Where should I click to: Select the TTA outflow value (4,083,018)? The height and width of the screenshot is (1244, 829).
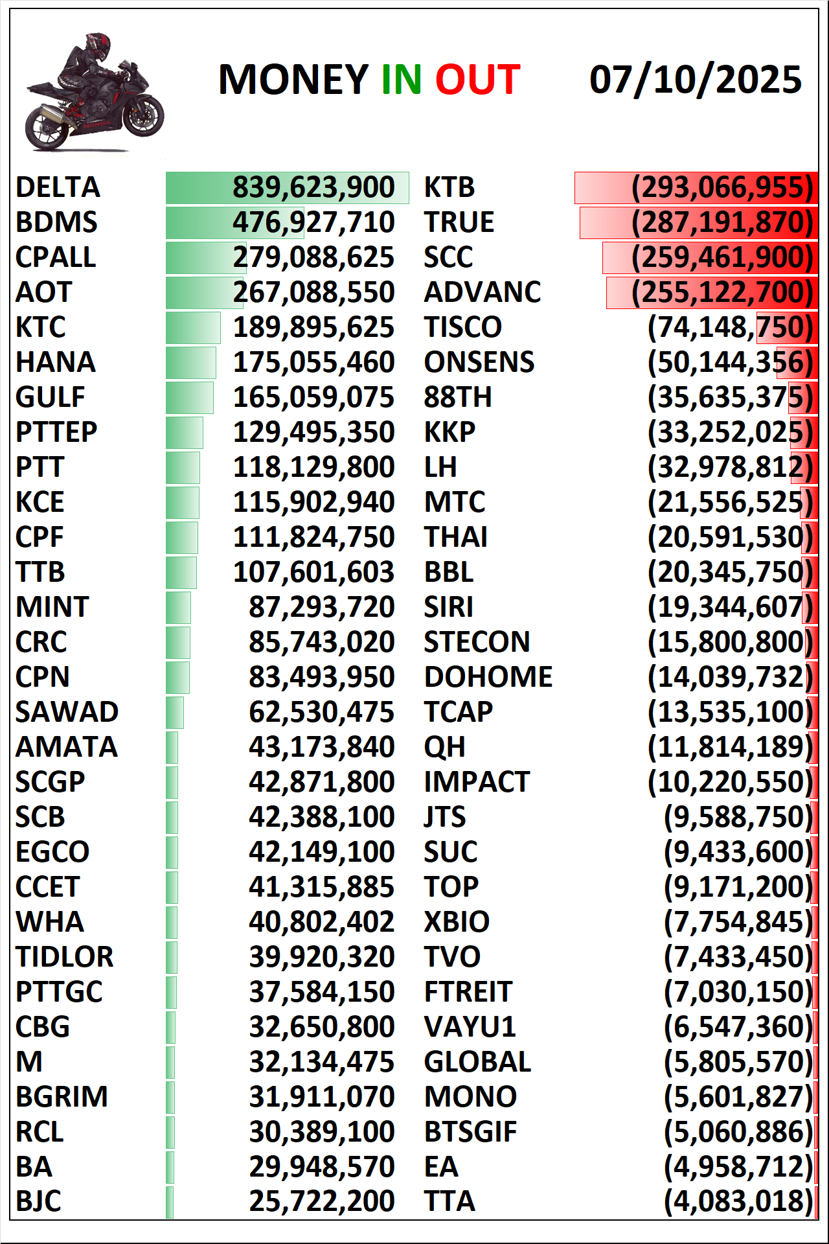[x=738, y=1201]
